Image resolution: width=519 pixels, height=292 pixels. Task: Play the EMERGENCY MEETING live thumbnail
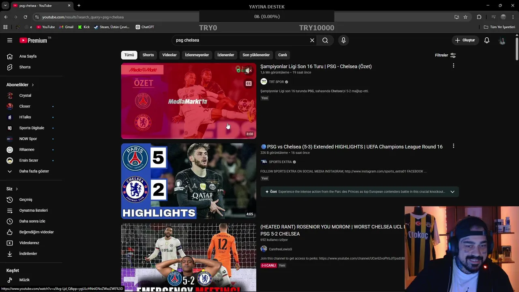pos(189,258)
